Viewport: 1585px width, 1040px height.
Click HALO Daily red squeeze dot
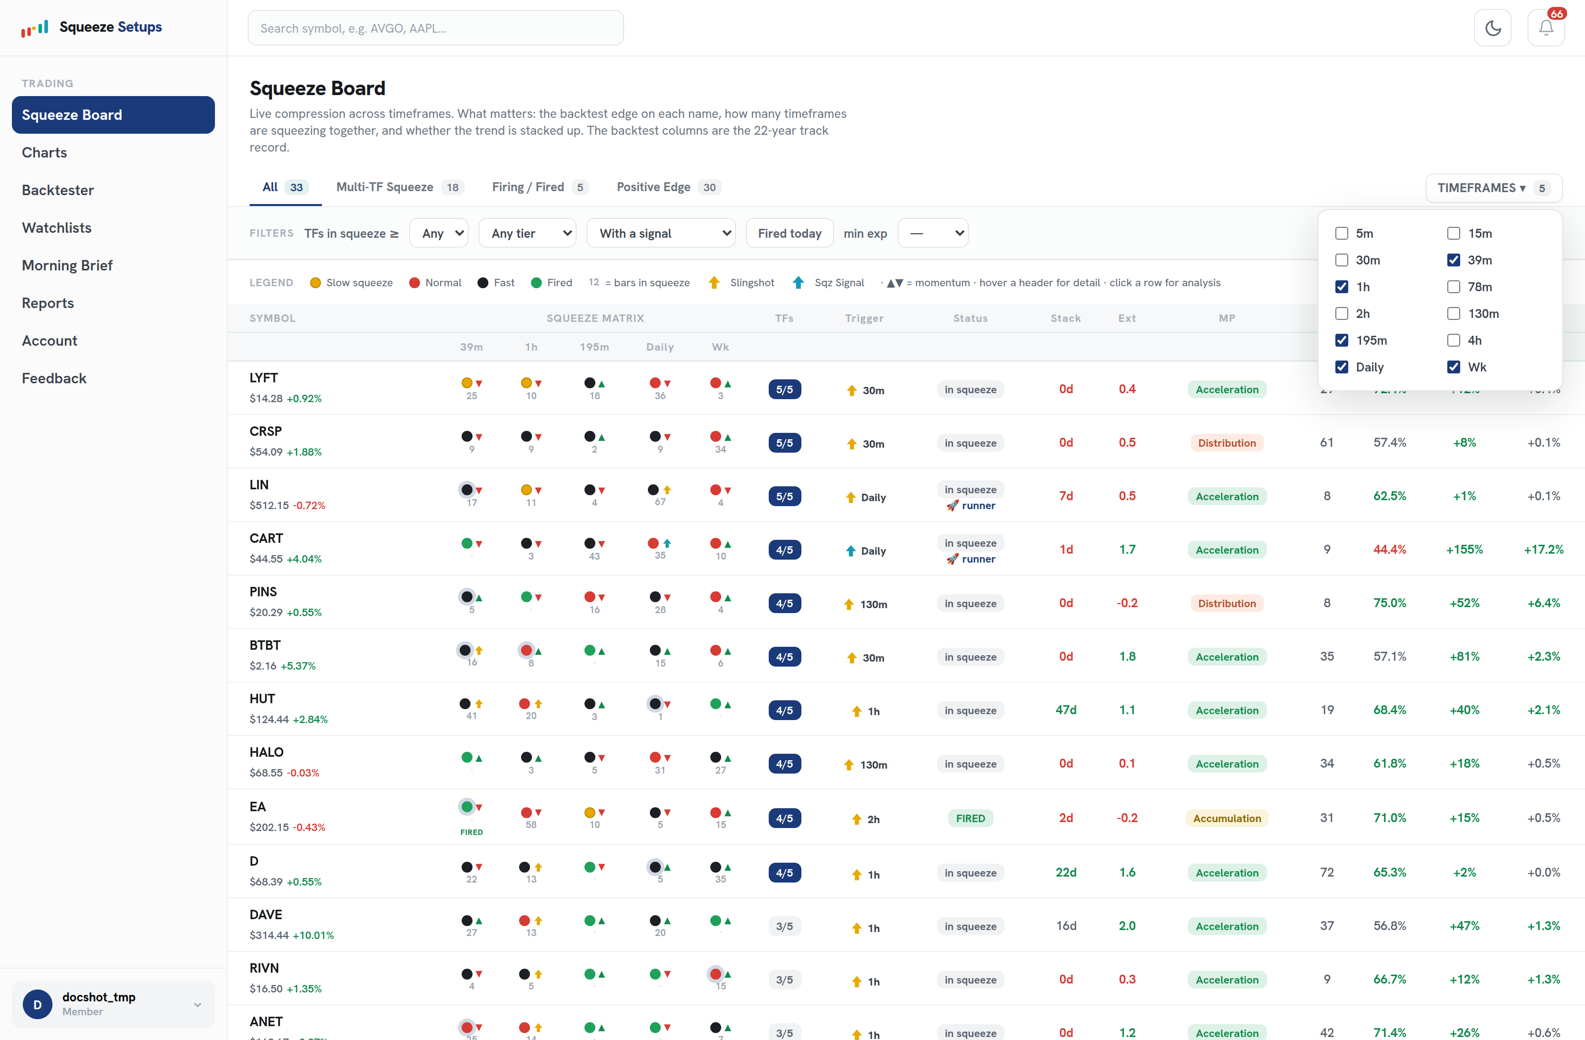(x=655, y=758)
